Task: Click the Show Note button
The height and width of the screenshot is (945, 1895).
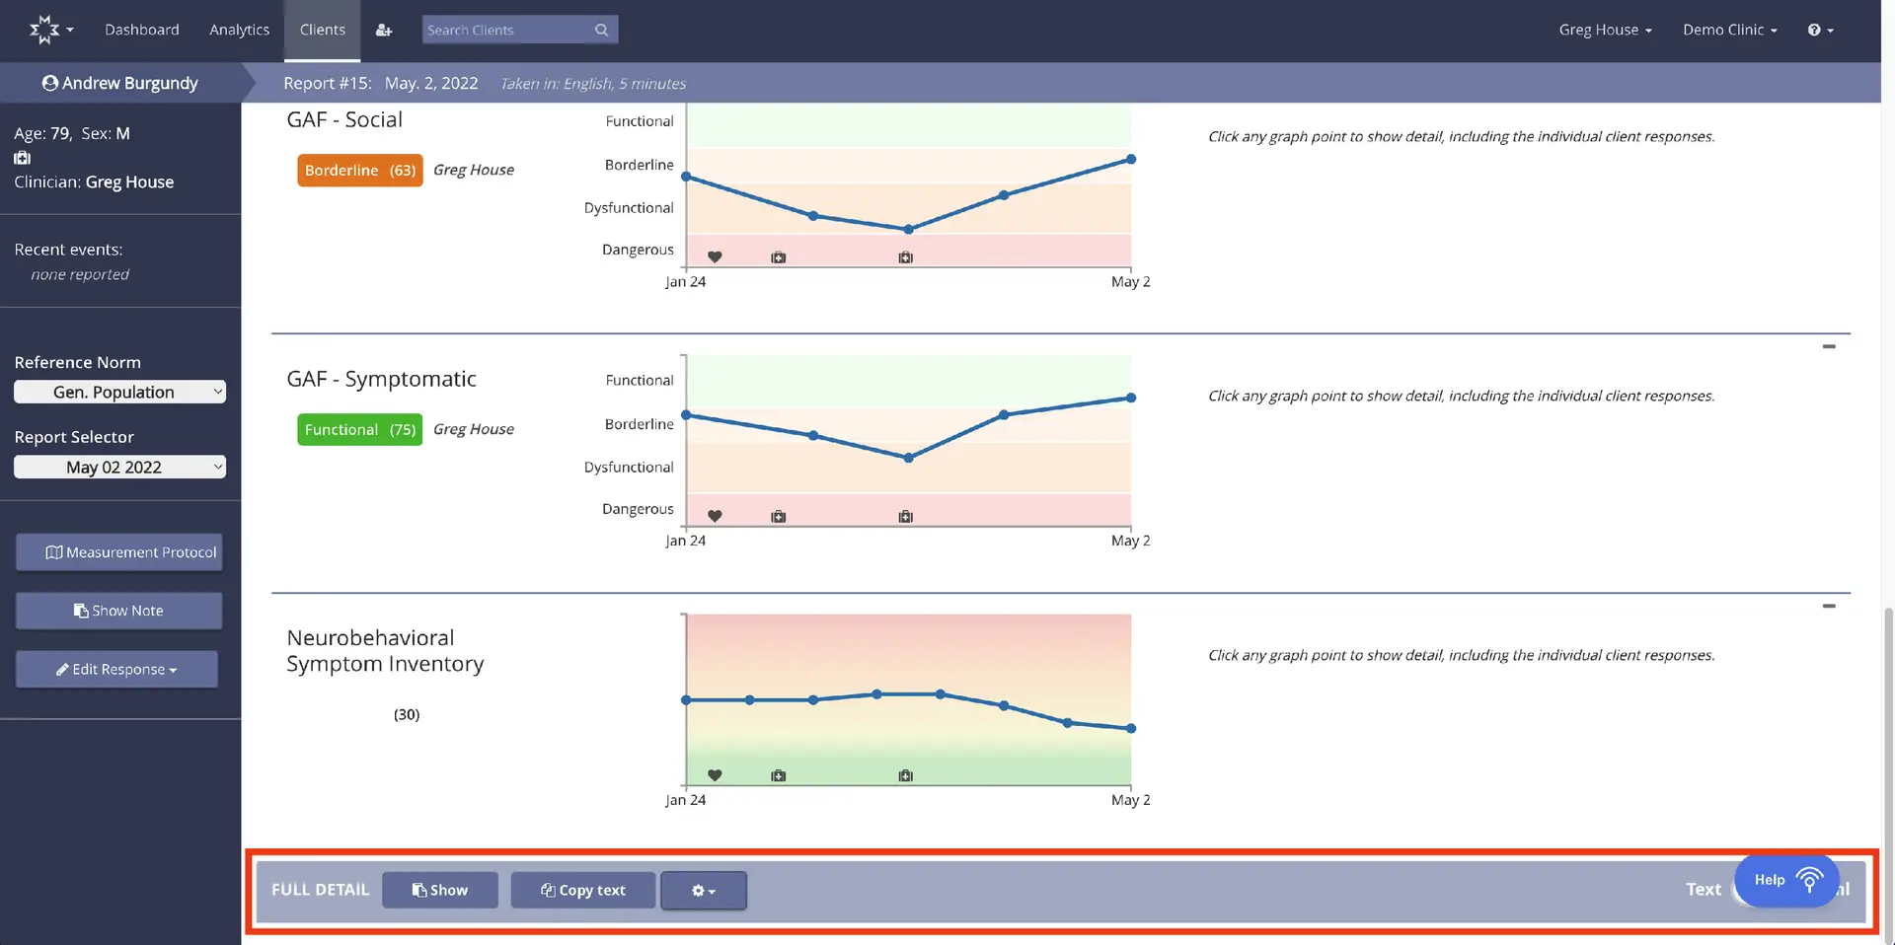Action: pos(118,610)
